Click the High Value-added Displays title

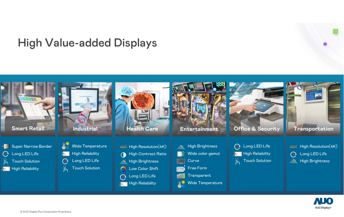[x=87, y=43]
